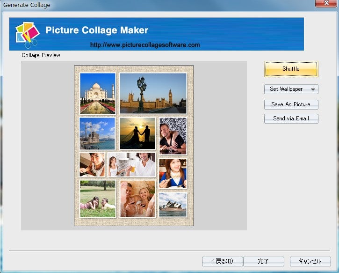
Task: Go back with the 戻る(B) button
Action: point(222,261)
